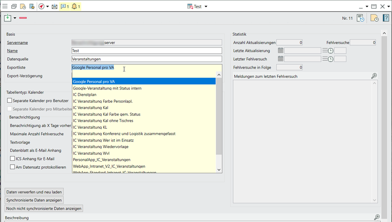Screen dimensions: 392x222
Task: Open the blue question mark help icon
Action: tap(386, 18)
